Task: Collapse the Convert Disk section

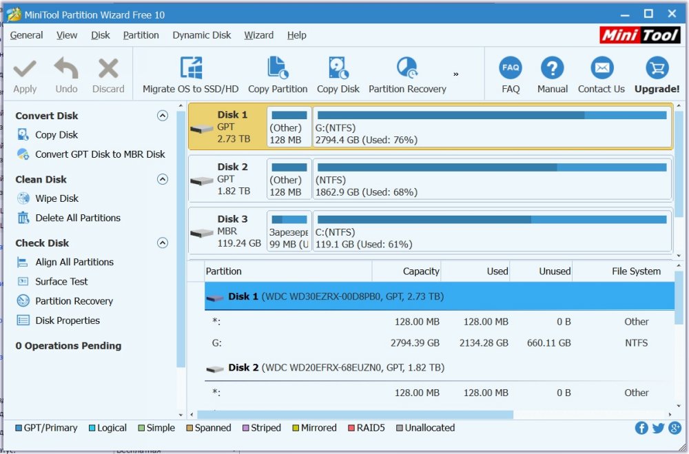Action: tap(163, 116)
